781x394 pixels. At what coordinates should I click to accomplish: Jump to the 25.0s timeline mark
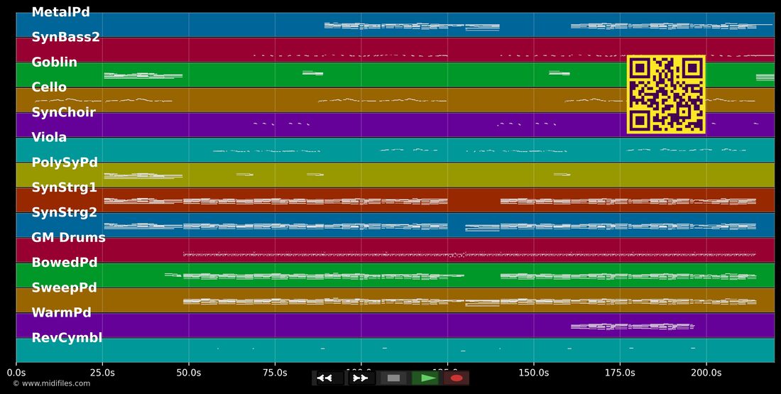tap(102, 373)
